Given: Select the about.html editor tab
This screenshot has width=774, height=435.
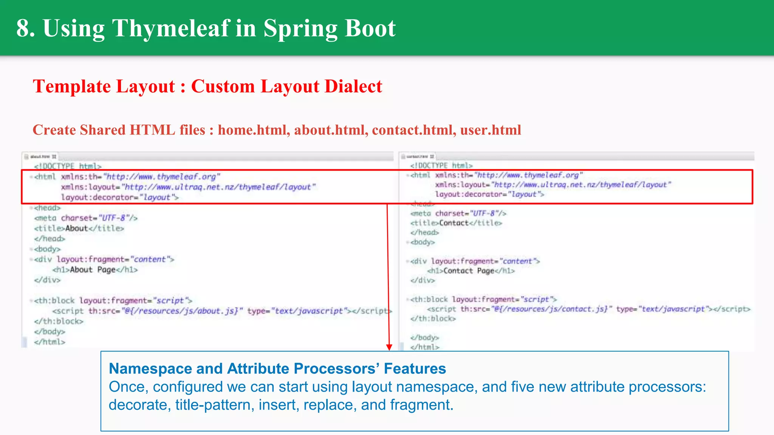Looking at the screenshot, I should tap(40, 156).
